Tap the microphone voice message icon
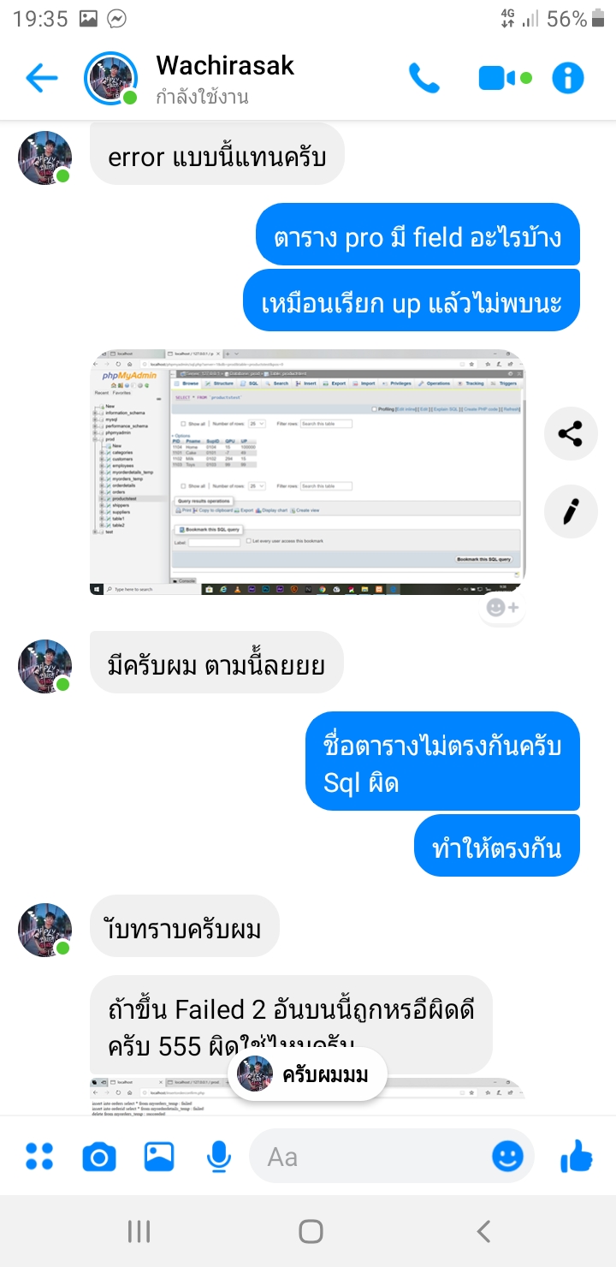The height and width of the screenshot is (1267, 616). tap(219, 1157)
